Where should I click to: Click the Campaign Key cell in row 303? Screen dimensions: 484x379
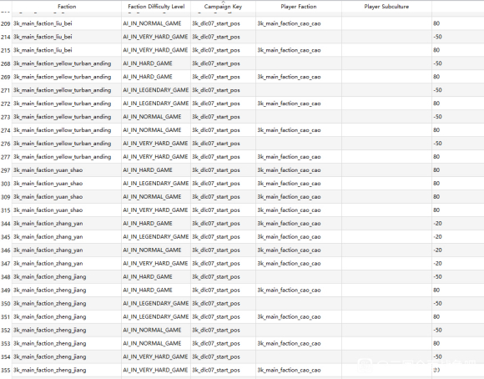click(x=223, y=184)
